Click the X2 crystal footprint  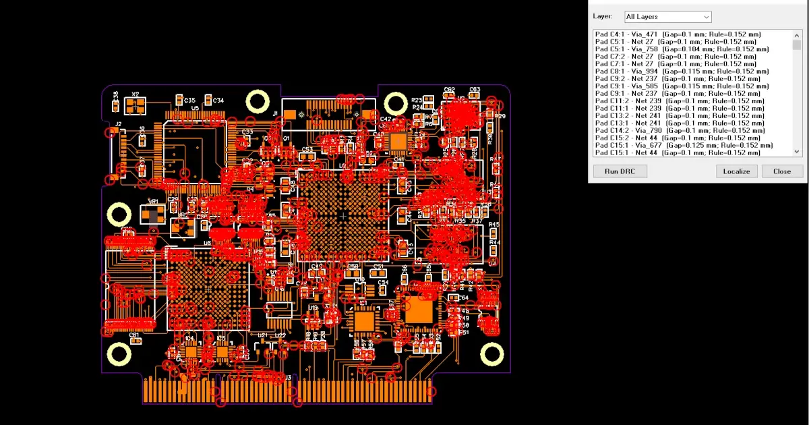coord(136,105)
